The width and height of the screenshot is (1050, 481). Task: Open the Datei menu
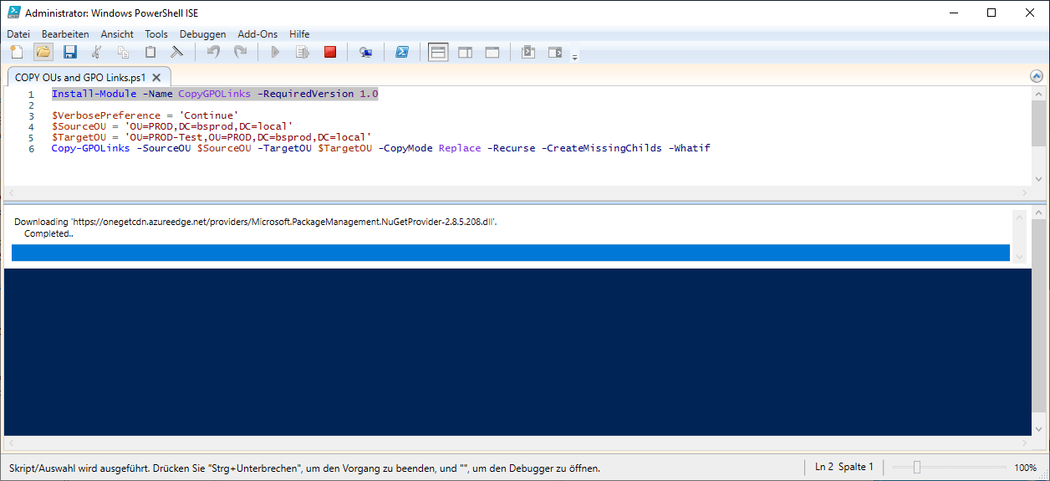pyautogui.click(x=18, y=34)
